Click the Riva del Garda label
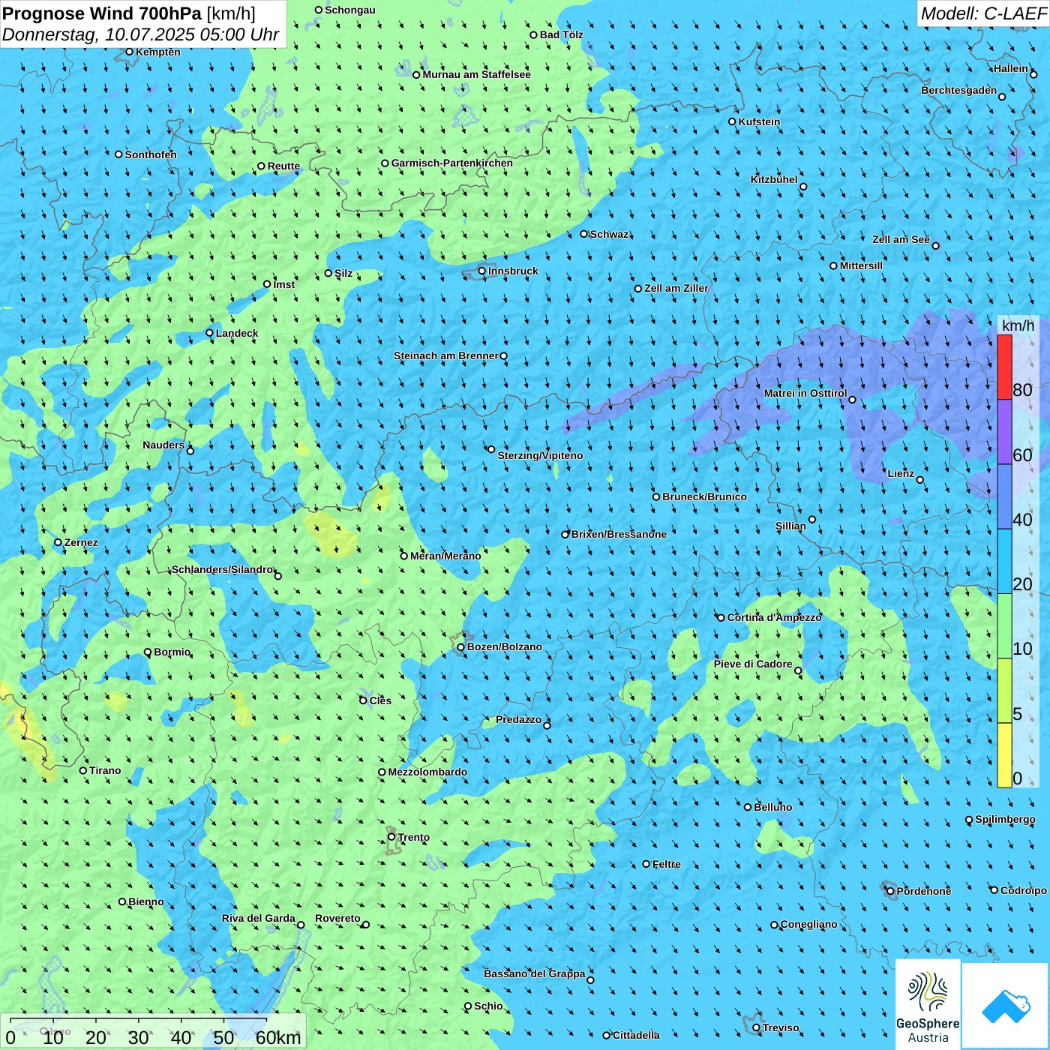The height and width of the screenshot is (1050, 1050). [x=259, y=918]
